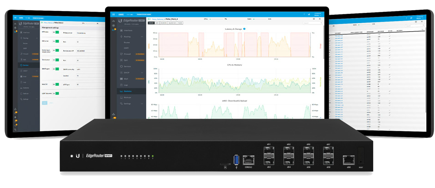Open the user account dropdown on right monitor

click(x=419, y=17)
